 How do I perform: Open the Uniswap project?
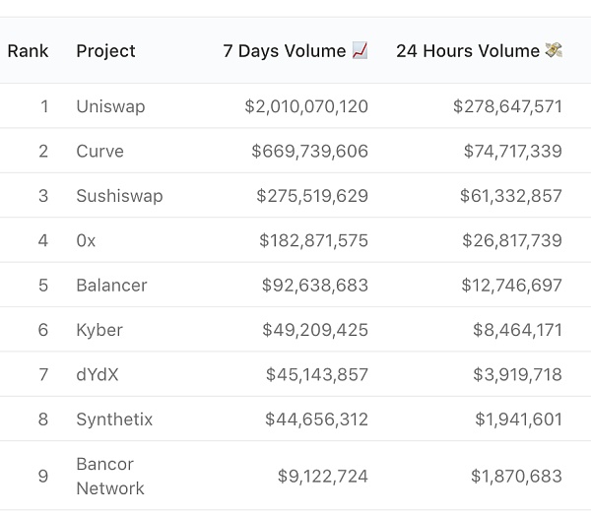point(110,106)
